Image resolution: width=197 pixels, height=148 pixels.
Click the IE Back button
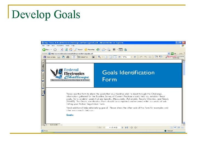(46, 50)
